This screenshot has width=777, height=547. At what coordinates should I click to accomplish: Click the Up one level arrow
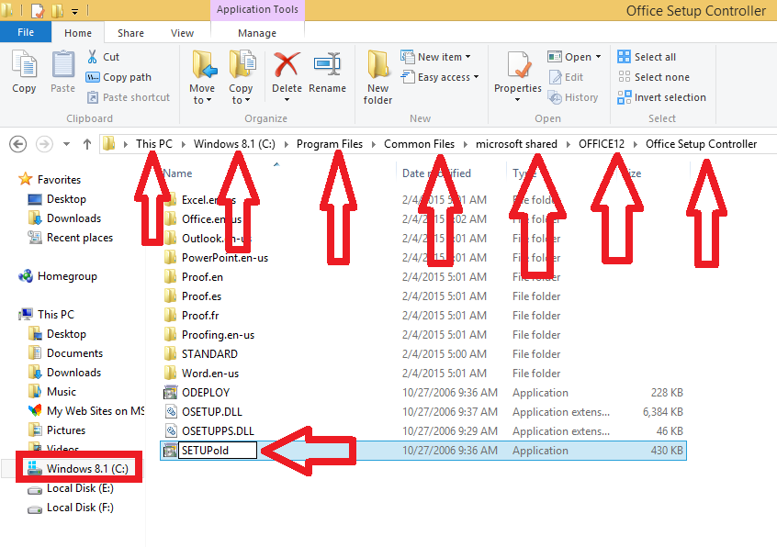click(87, 144)
